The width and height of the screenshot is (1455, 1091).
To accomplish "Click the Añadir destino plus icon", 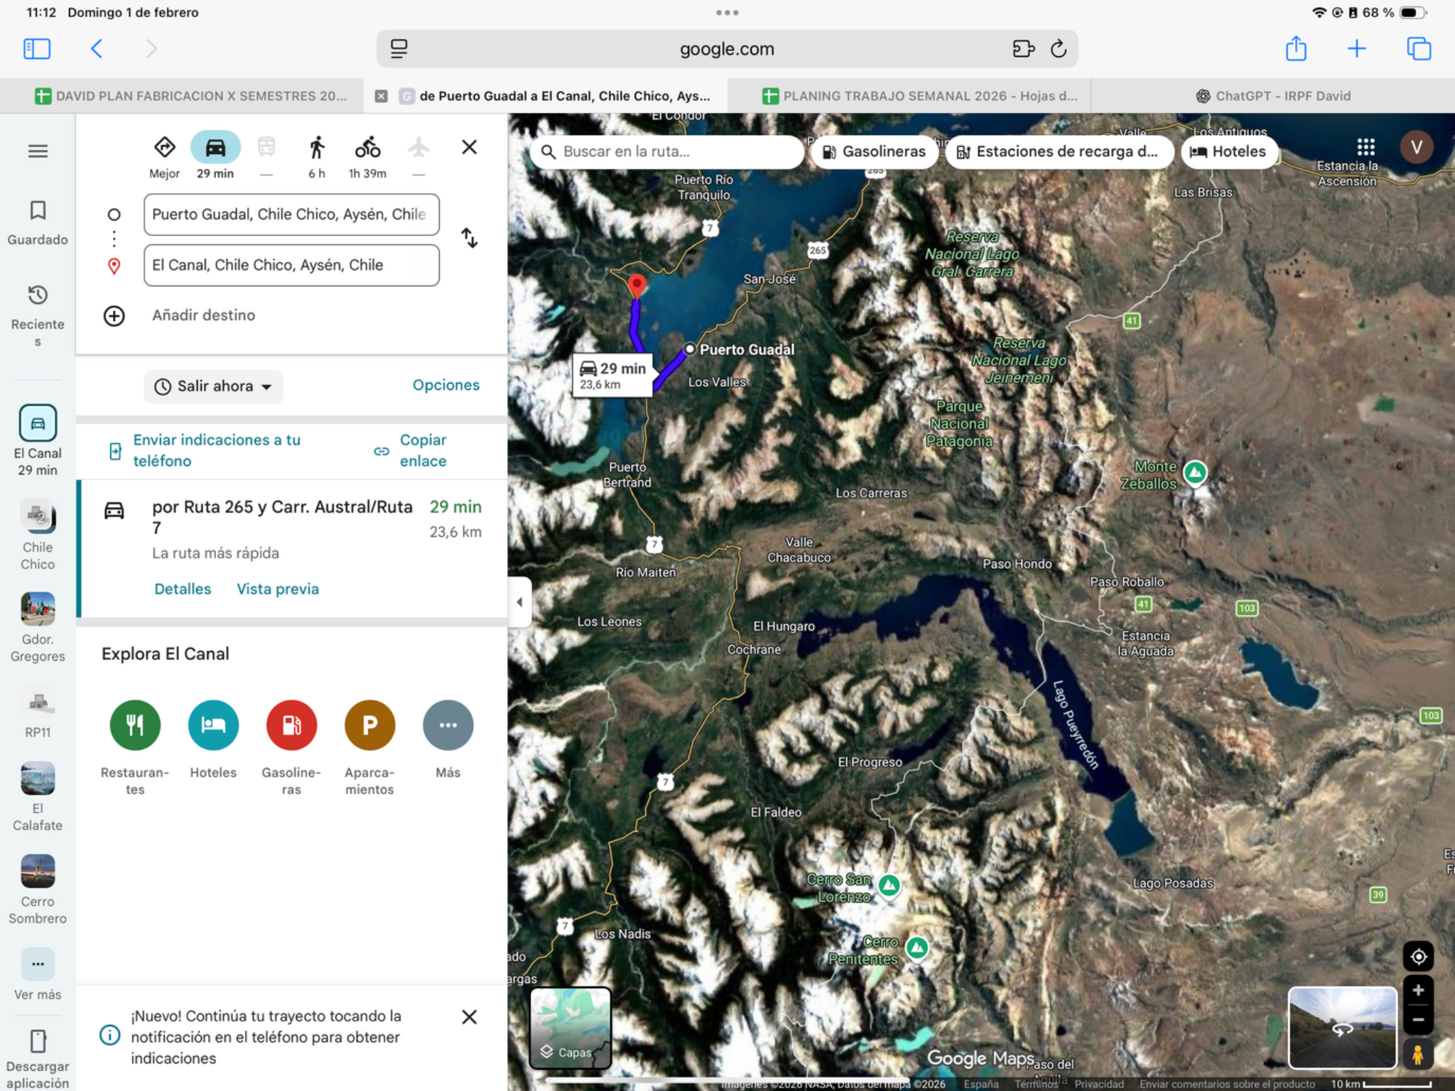I will pos(114,315).
